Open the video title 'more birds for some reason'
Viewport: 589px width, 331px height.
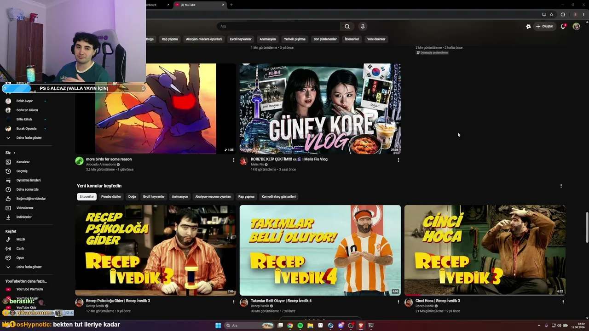(x=109, y=159)
